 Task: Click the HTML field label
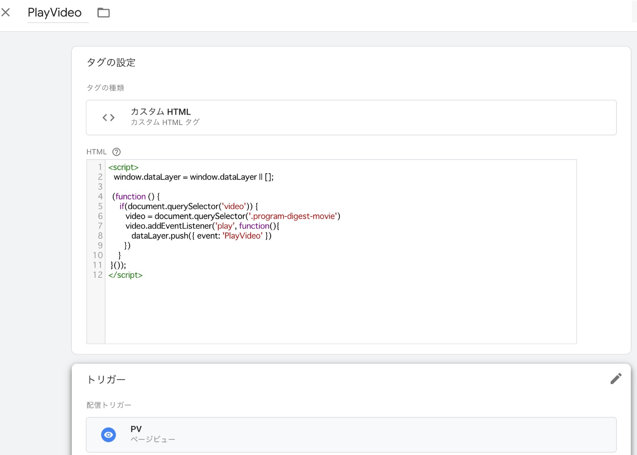pyautogui.click(x=96, y=152)
